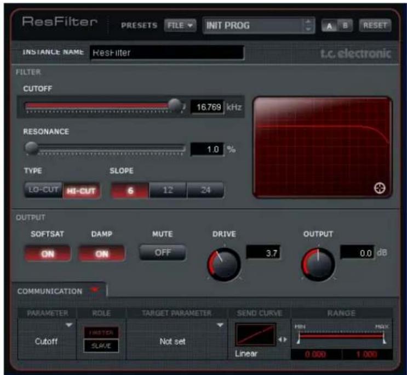Screen dimensions: 407x375
Task: Choose the 6 dB slope
Action: tap(130, 190)
